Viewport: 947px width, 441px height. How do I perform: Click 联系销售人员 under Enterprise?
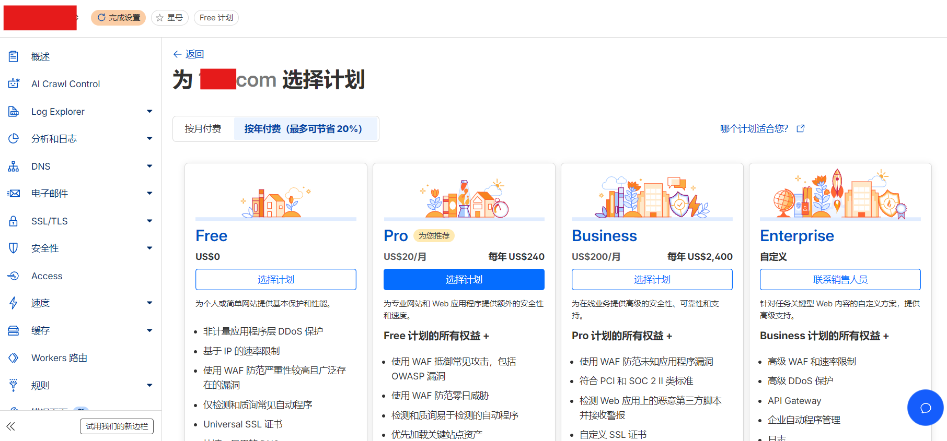tap(840, 280)
